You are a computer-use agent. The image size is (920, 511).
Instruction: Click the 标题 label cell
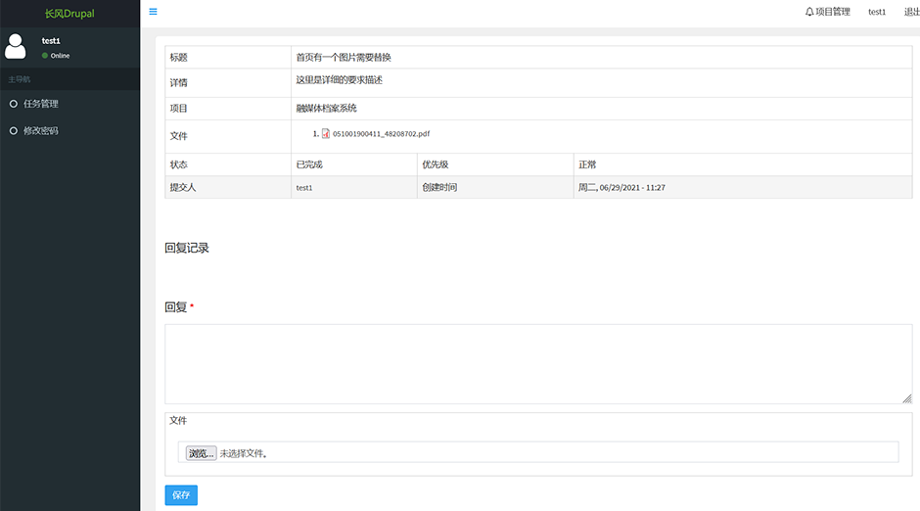click(x=228, y=58)
